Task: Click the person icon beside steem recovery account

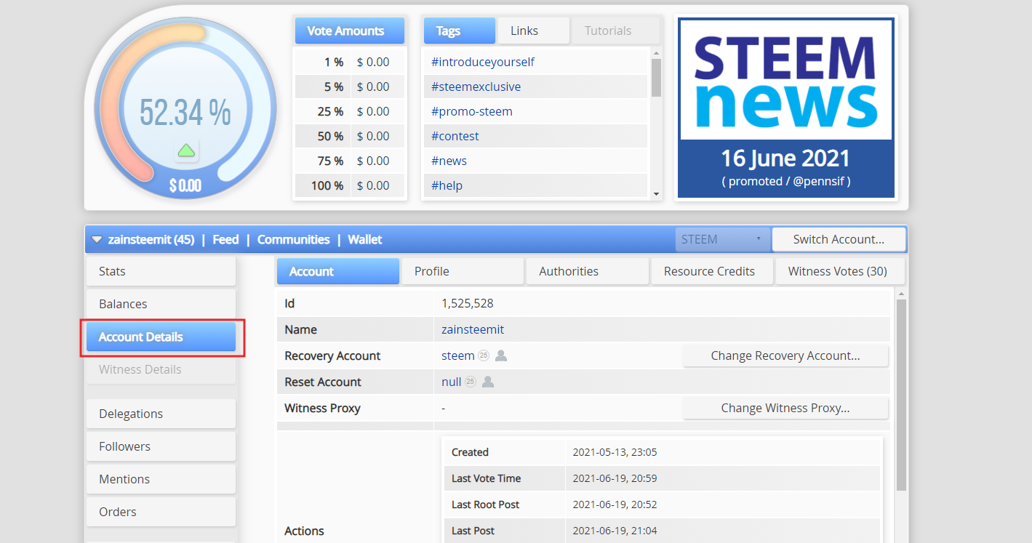Action: point(500,355)
